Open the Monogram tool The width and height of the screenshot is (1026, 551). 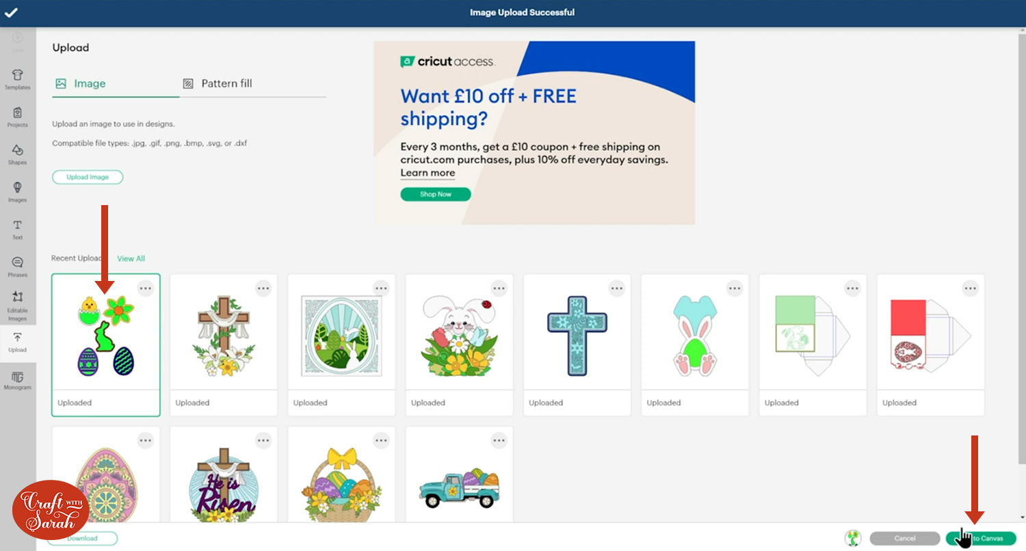pos(18,381)
